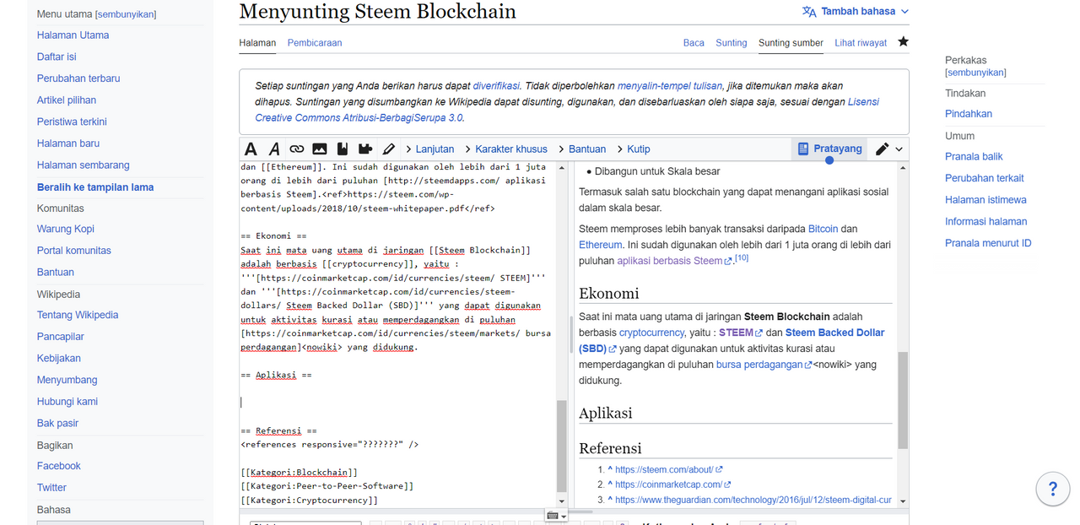Click the preview pane vertical scrollbar thumb

(x=903, y=399)
